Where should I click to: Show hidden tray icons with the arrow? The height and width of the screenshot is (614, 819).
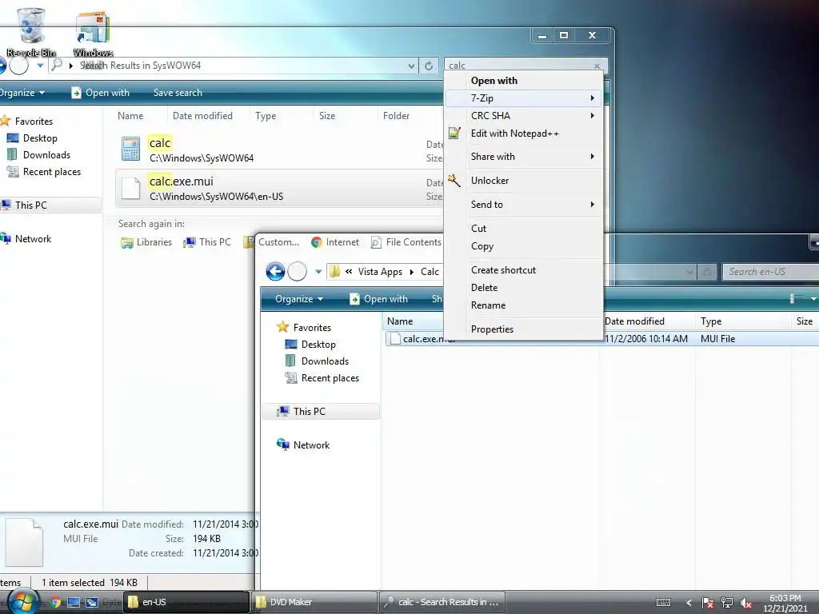pyautogui.click(x=689, y=603)
